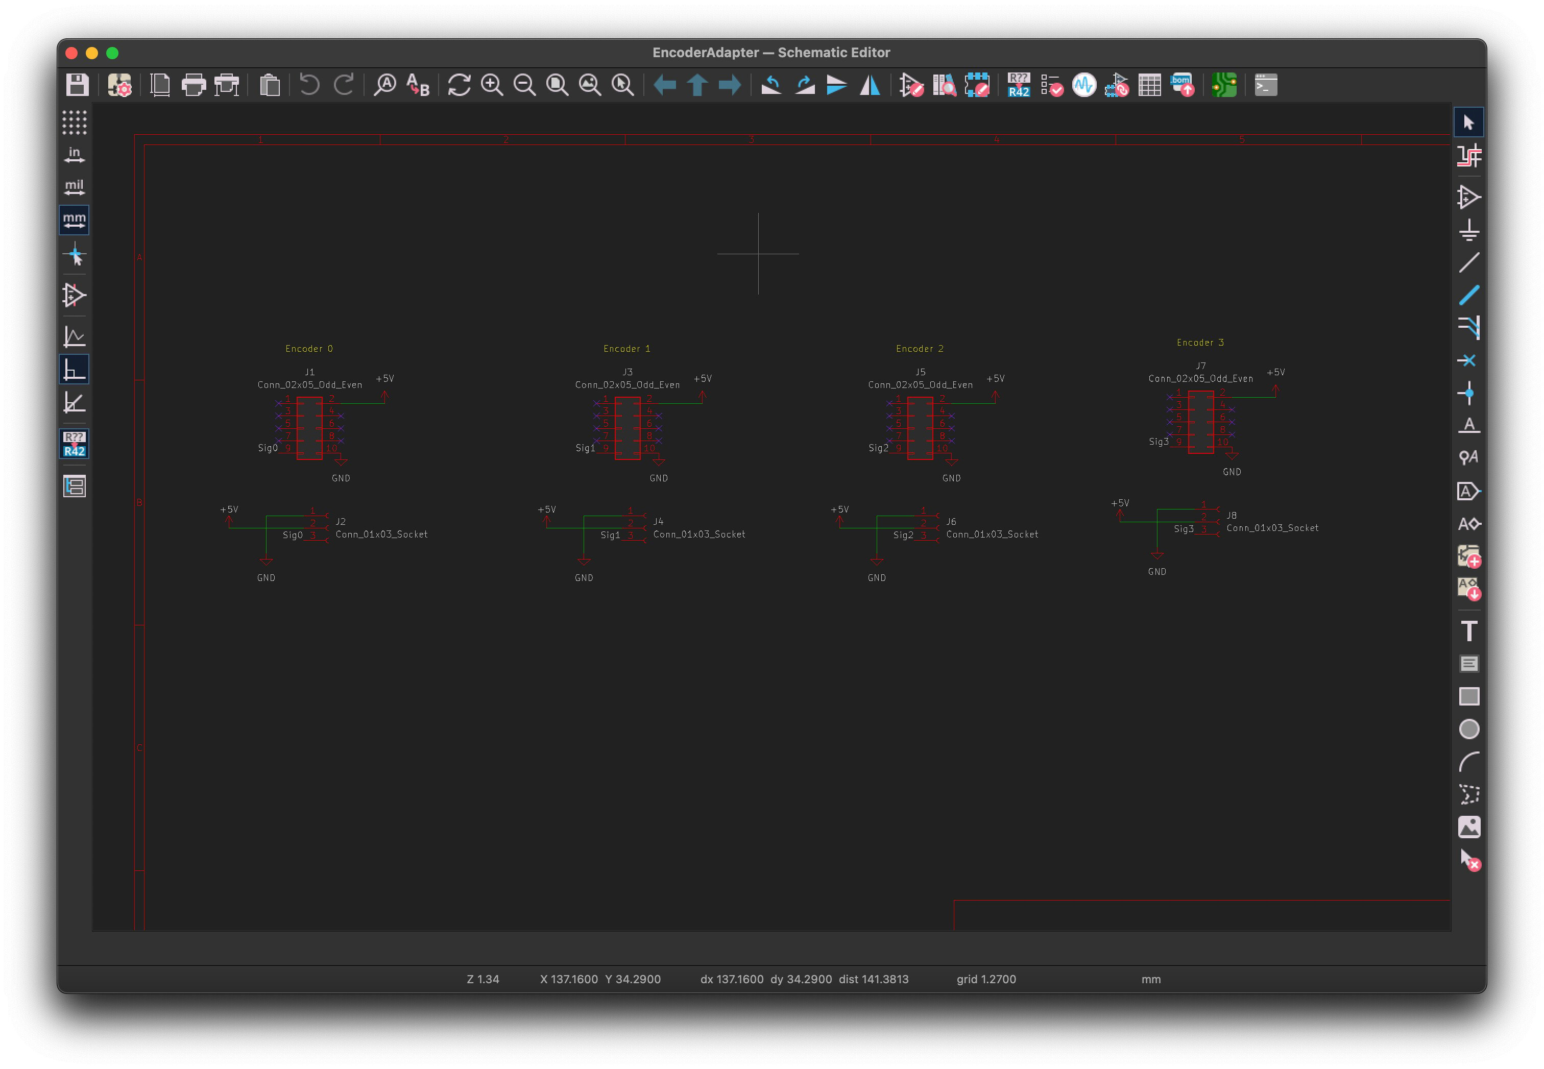Select the add text tool

pos(1469,631)
